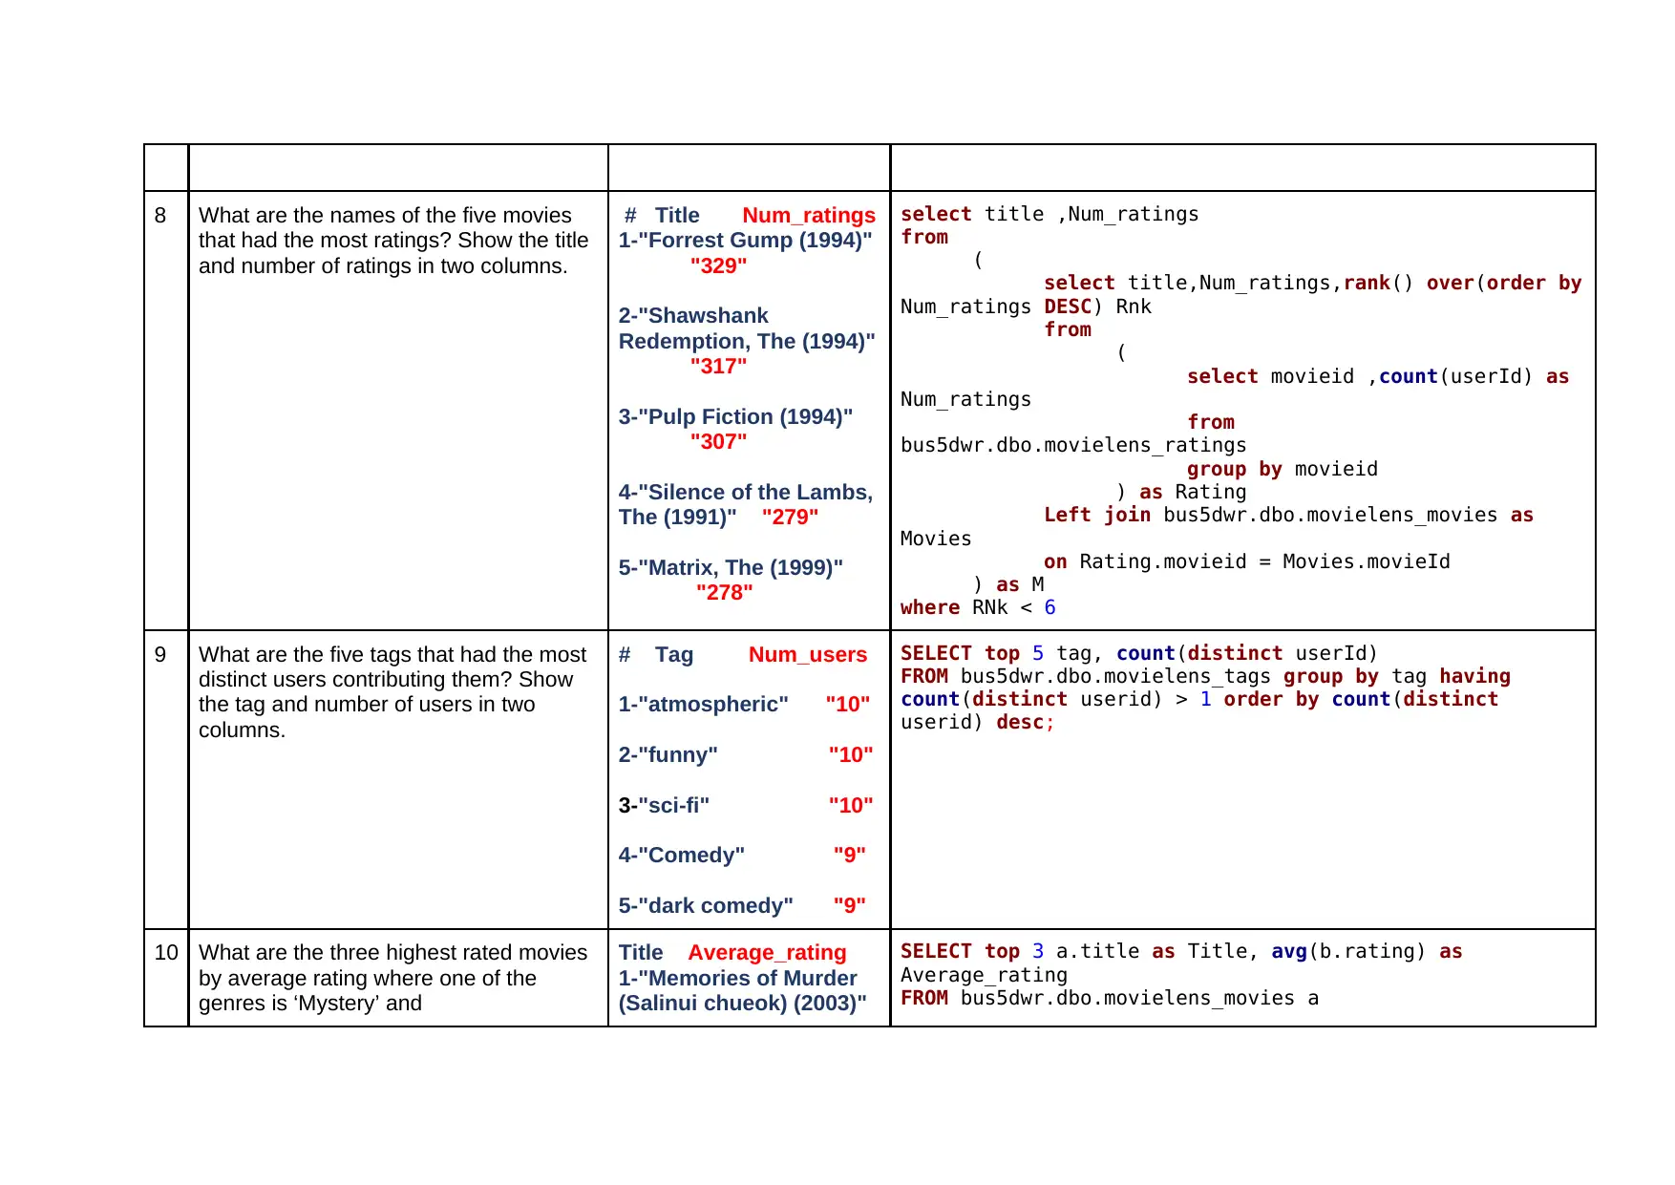
Task: Click the Num_users column header
Action: point(808,655)
